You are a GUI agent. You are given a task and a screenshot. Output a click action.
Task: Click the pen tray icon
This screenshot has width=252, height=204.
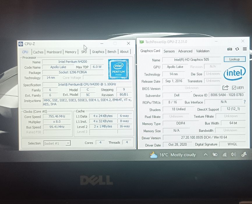tap(244, 154)
